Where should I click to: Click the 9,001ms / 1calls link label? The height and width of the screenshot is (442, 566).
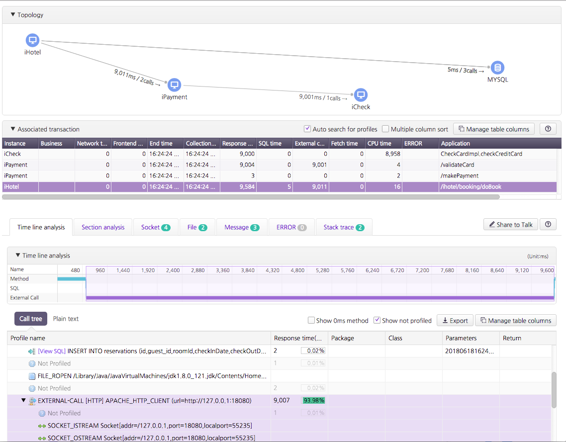click(323, 97)
